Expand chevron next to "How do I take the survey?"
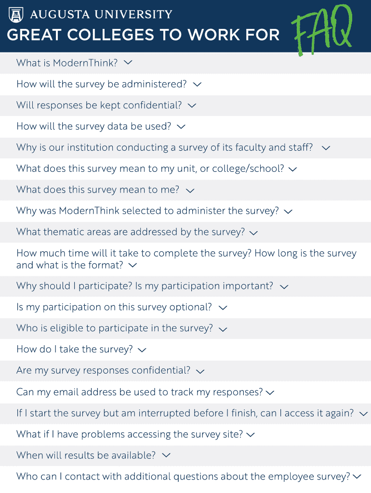The width and height of the screenshot is (371, 493). click(142, 350)
